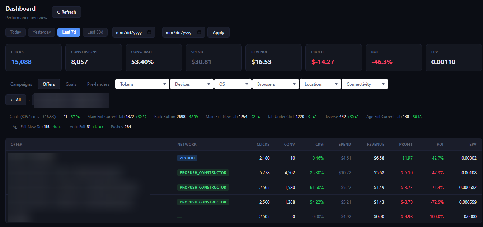Click the Refresh button
Screen dimensions: 483x227
click(66, 12)
